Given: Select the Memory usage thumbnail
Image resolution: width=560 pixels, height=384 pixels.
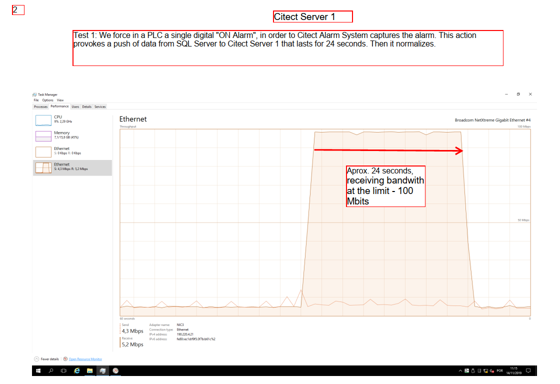Looking at the screenshot, I should [43, 136].
